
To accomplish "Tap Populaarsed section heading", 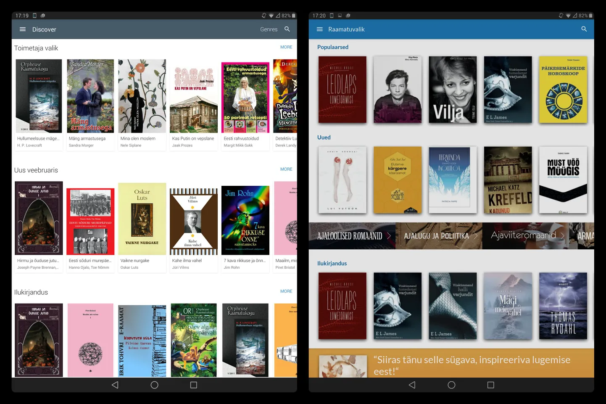I will [333, 47].
